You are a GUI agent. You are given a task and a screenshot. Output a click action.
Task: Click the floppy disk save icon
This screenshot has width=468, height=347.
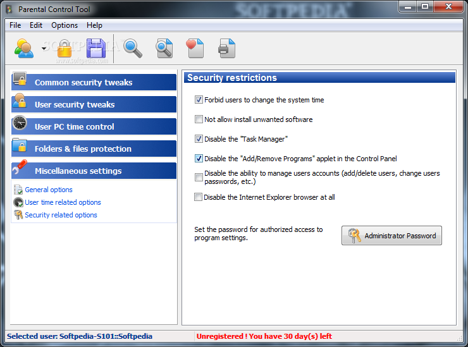click(96, 48)
